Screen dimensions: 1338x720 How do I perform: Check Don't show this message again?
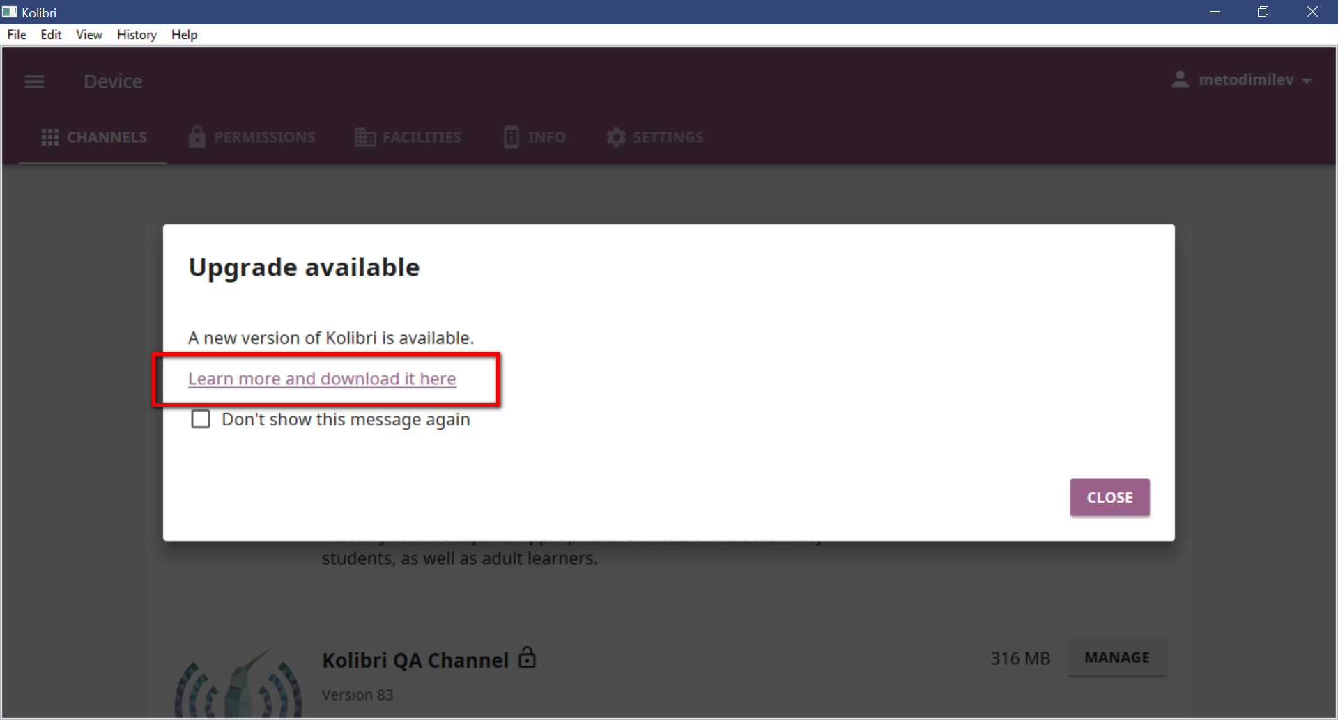201,419
